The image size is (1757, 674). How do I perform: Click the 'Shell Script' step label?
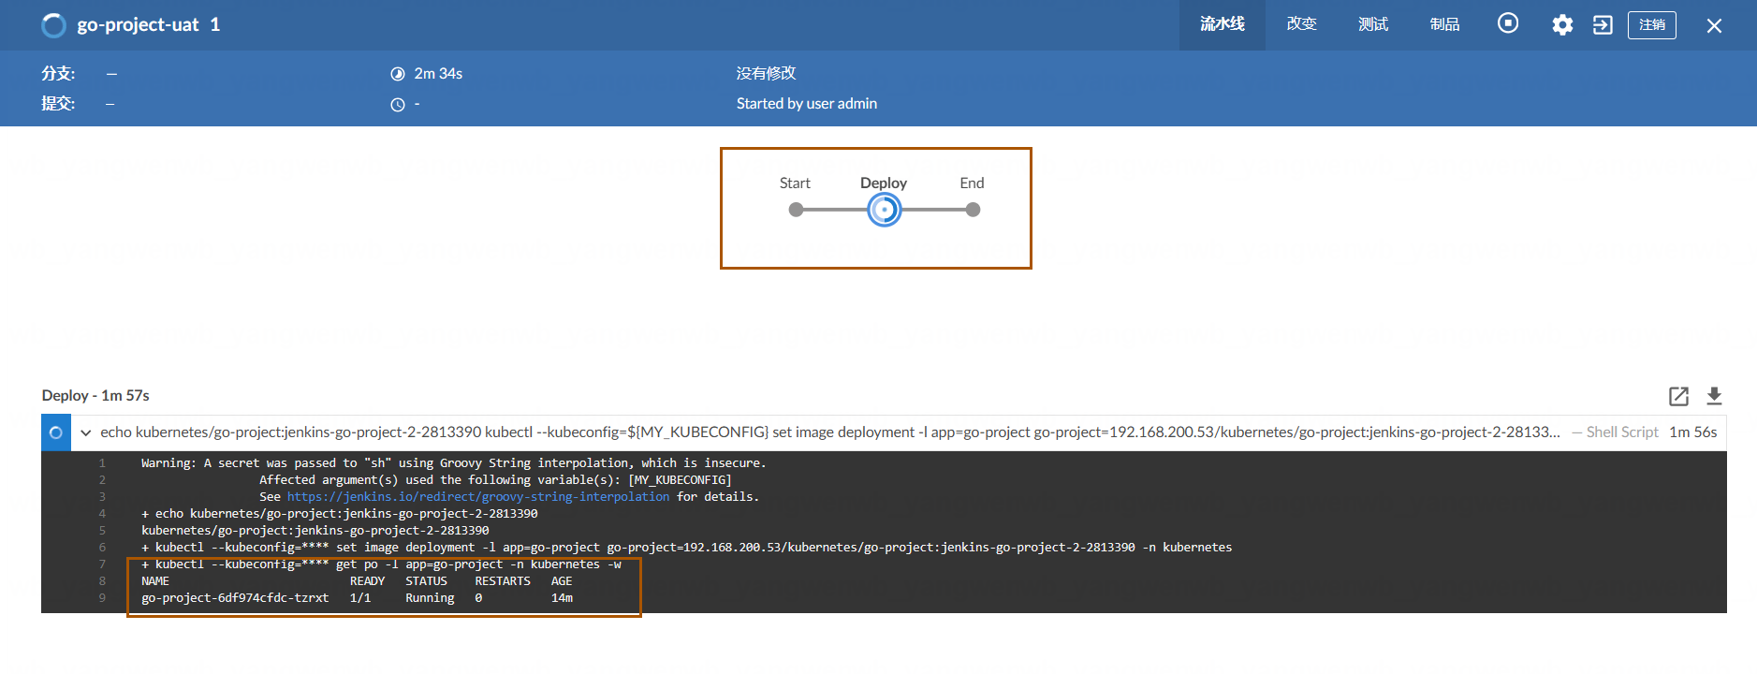[1622, 432]
